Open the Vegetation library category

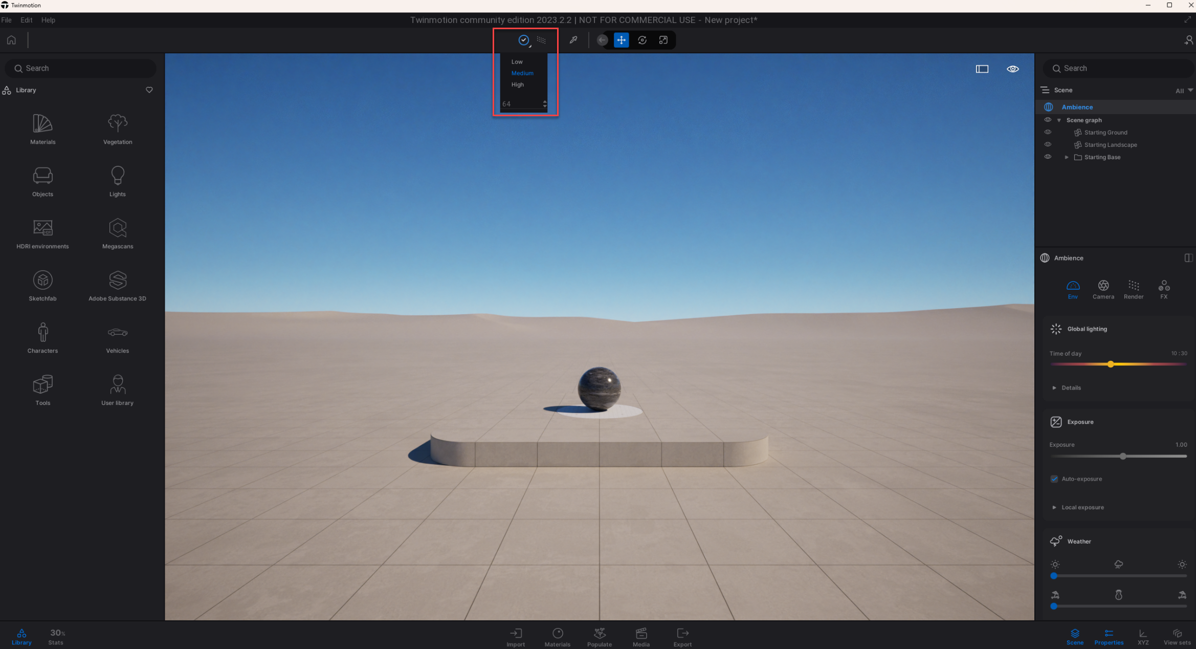[x=118, y=129]
